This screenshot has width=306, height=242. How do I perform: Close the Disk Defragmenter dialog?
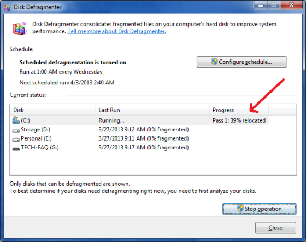tap(275, 228)
